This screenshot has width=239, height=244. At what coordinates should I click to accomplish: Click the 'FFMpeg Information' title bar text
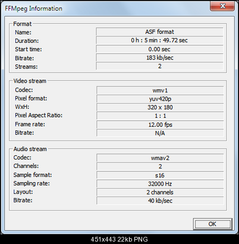(33, 8)
